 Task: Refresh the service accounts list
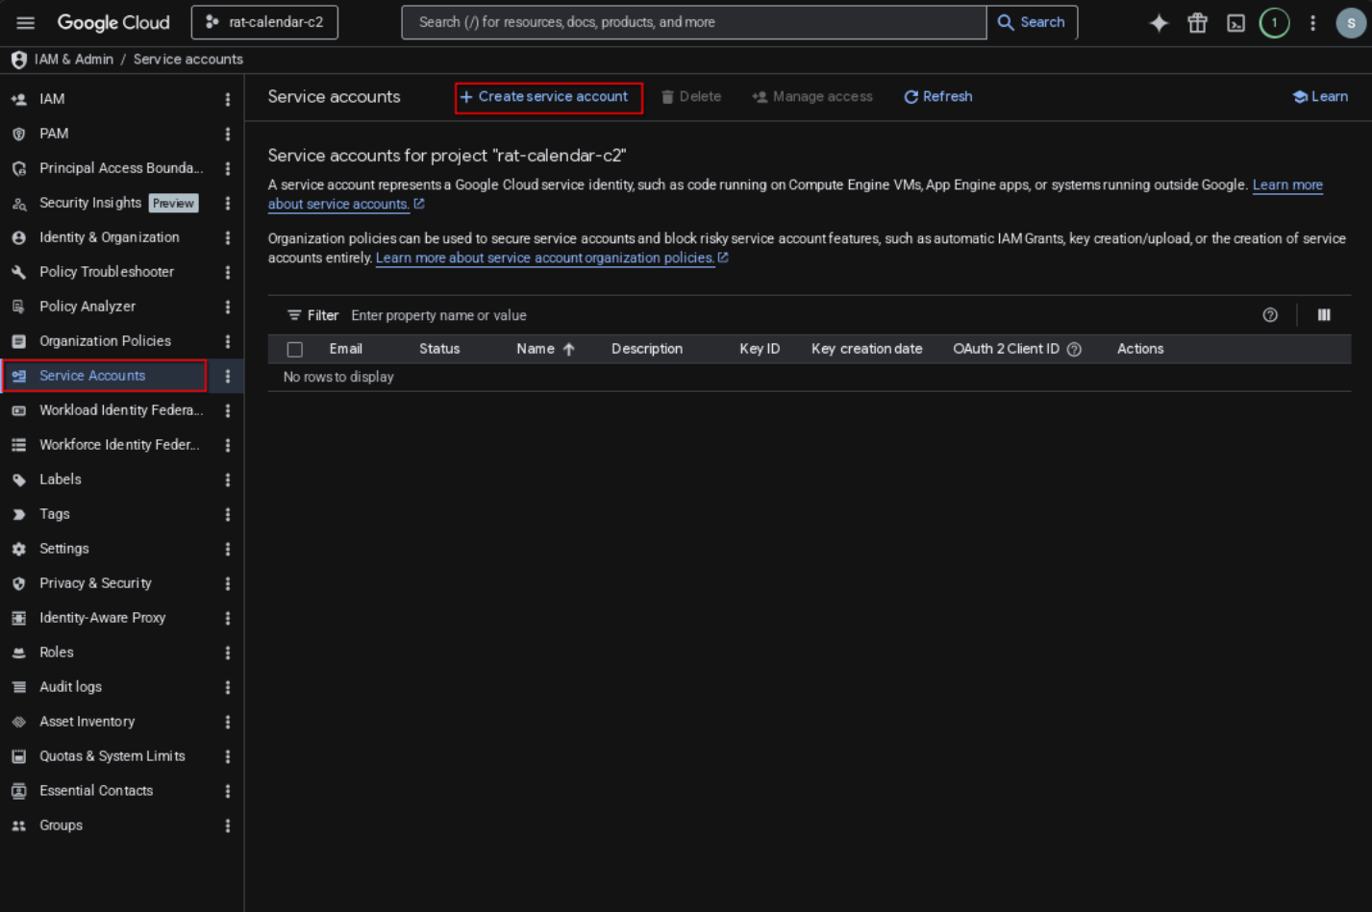click(x=938, y=97)
